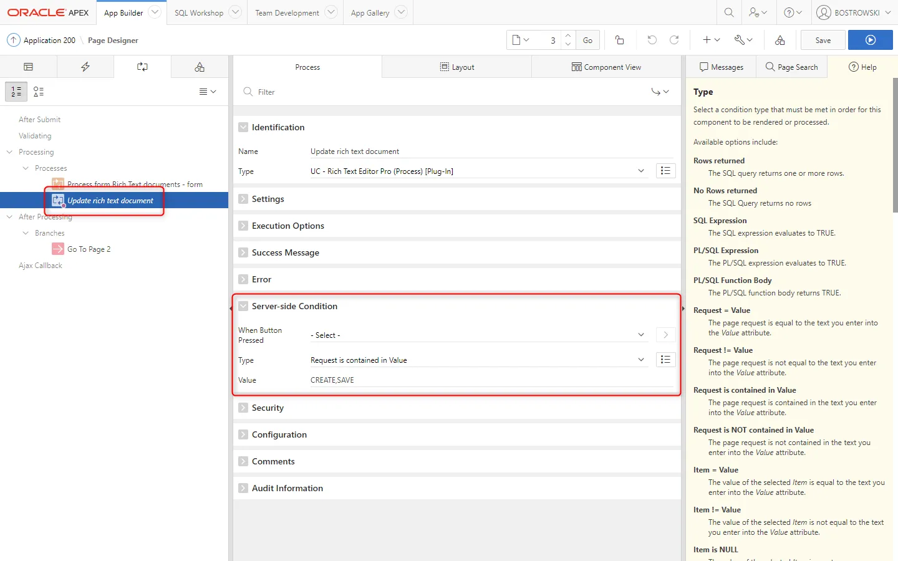Viewport: 898px width, 561px height.
Task: Click the Go button for page number
Action: tap(587, 40)
